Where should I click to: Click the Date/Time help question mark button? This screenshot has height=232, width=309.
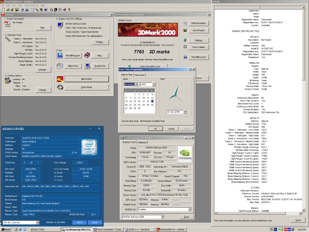point(190,70)
